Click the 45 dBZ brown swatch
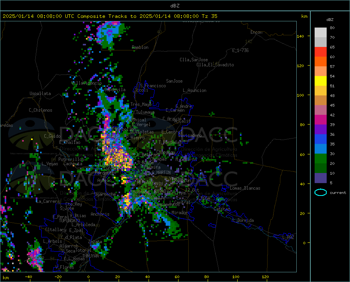350x282 pixels. point(320,100)
